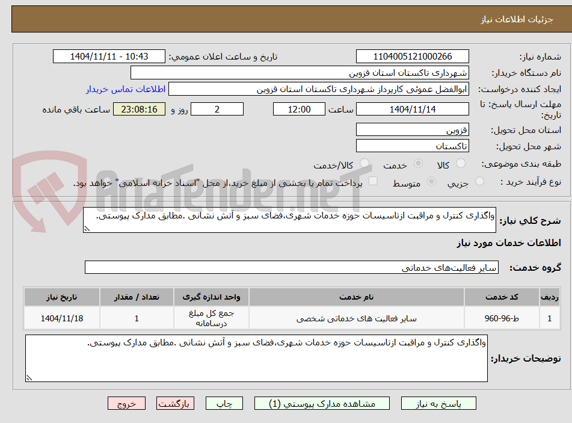
Task: Click the نوع فرآیند خرید label
Action: 530,182
